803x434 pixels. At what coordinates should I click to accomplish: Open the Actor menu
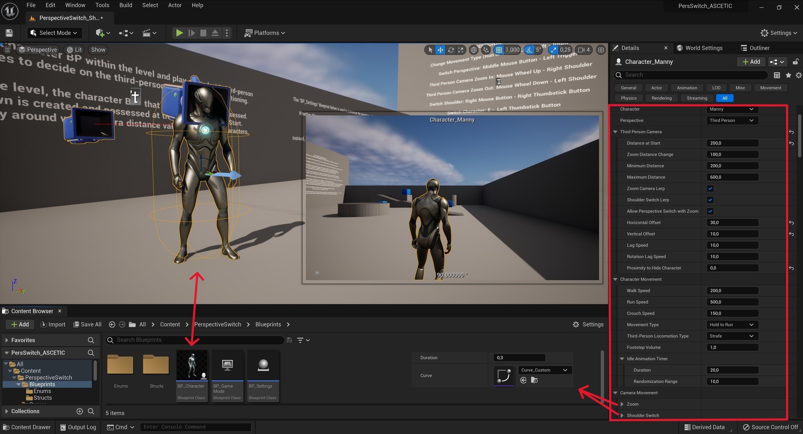(175, 5)
